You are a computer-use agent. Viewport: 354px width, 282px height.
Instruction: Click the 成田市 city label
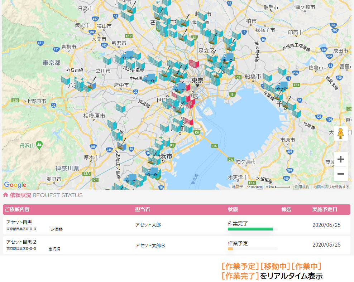[341, 51]
